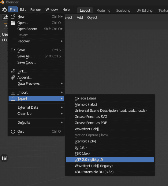Expand the Recover submenu
The height and width of the screenshot is (186, 168).
(x=36, y=41)
